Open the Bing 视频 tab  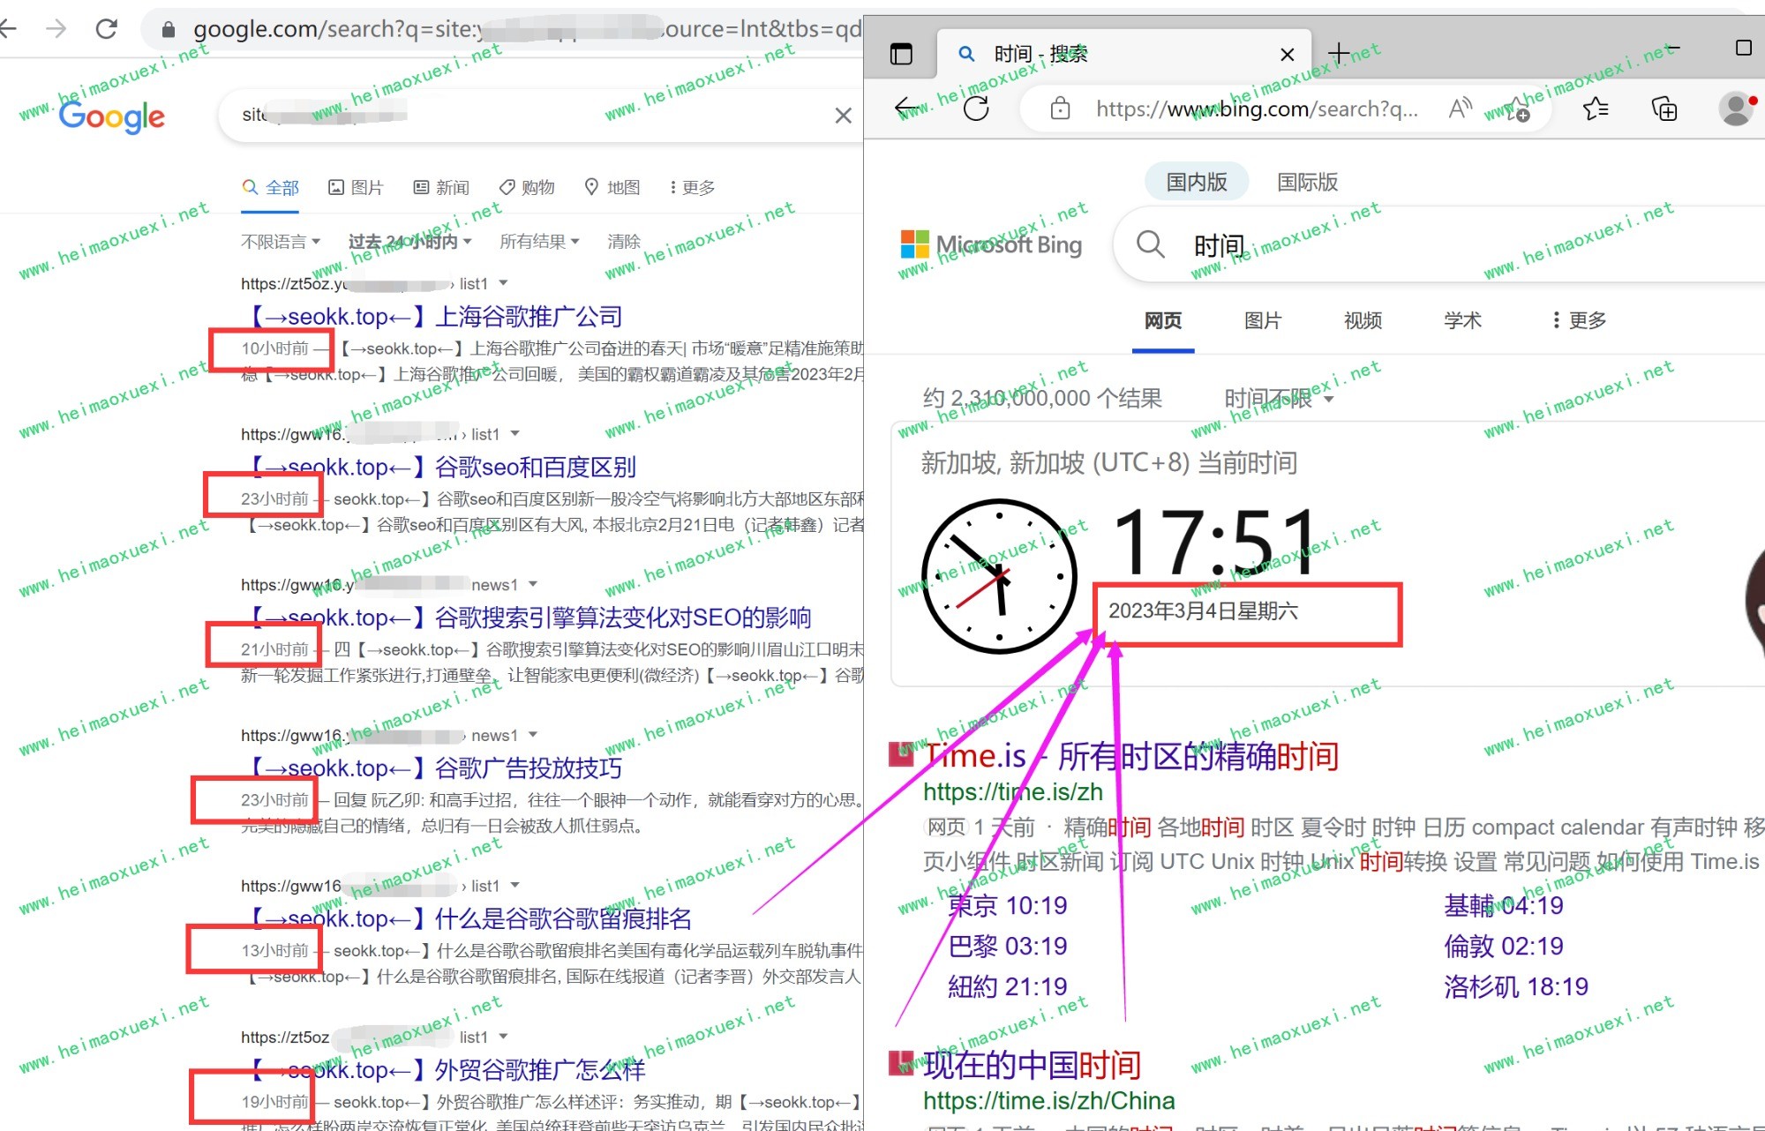point(1363,320)
